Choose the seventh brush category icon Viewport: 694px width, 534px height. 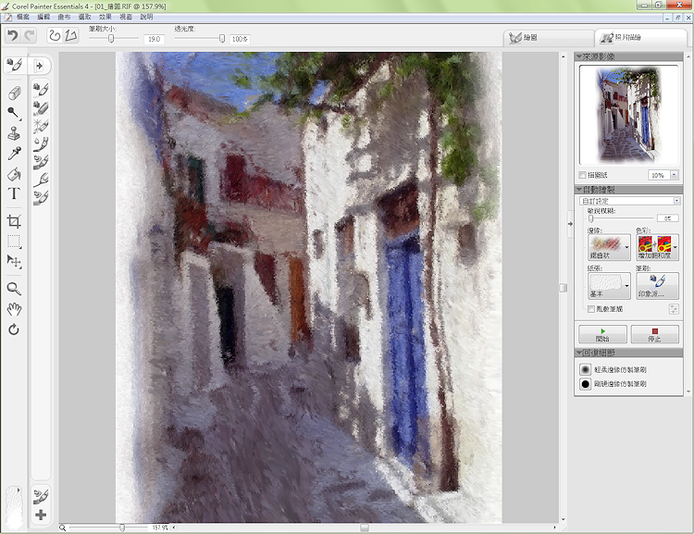coord(41,197)
